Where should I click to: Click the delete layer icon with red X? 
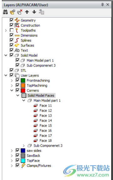coord(20,12)
